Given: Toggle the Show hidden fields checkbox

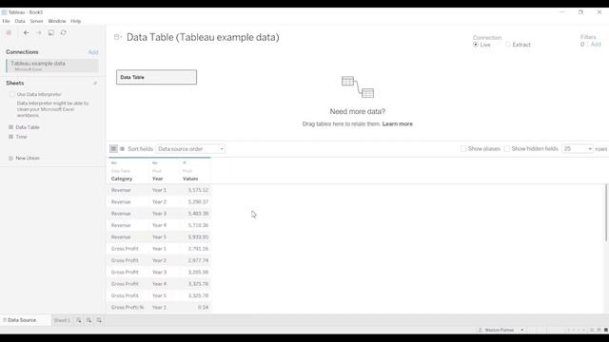Looking at the screenshot, I should click(x=507, y=149).
